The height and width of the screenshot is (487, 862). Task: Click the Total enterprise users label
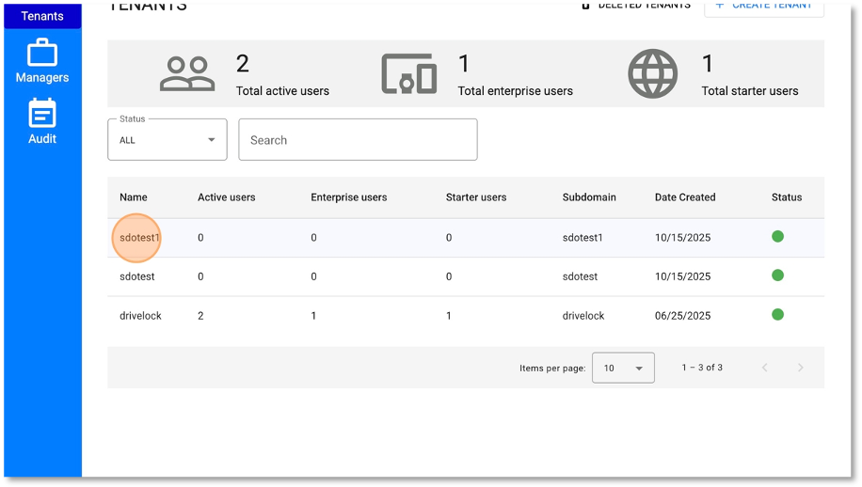click(515, 91)
